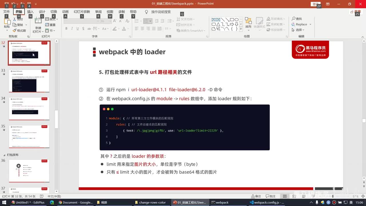Switch to the Slide Show 幻灯片放映 tab
366x206 pixels.
coord(82,12)
